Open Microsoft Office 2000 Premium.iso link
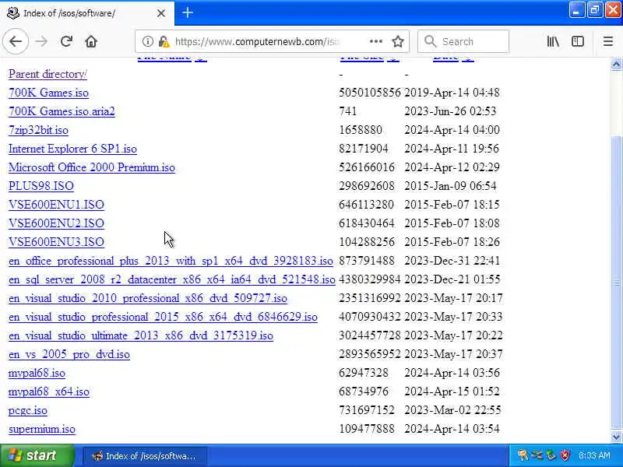Screen dimensions: 623x467 pos(92,167)
